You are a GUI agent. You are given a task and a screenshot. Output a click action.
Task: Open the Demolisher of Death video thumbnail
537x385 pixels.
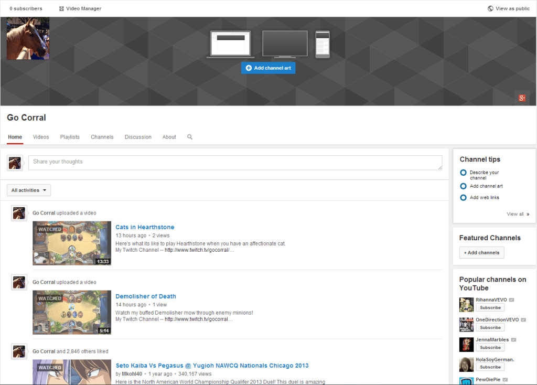tap(72, 312)
